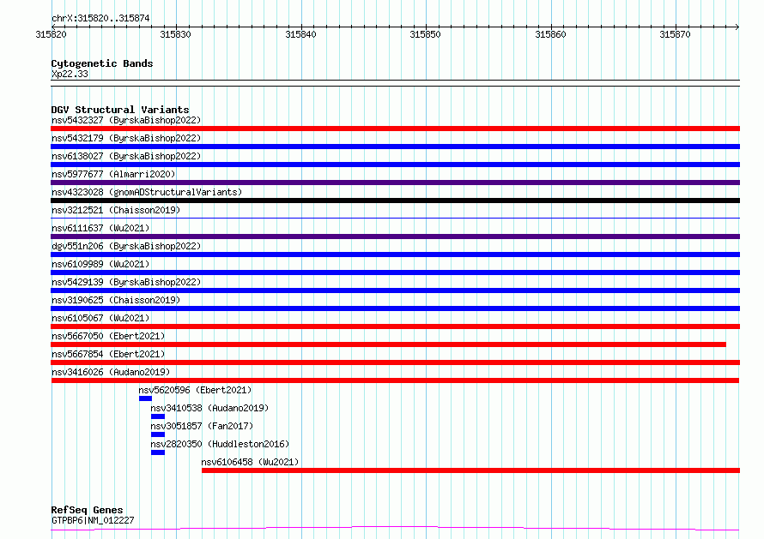Select the Xp22.33 cytoband label

tap(70, 74)
